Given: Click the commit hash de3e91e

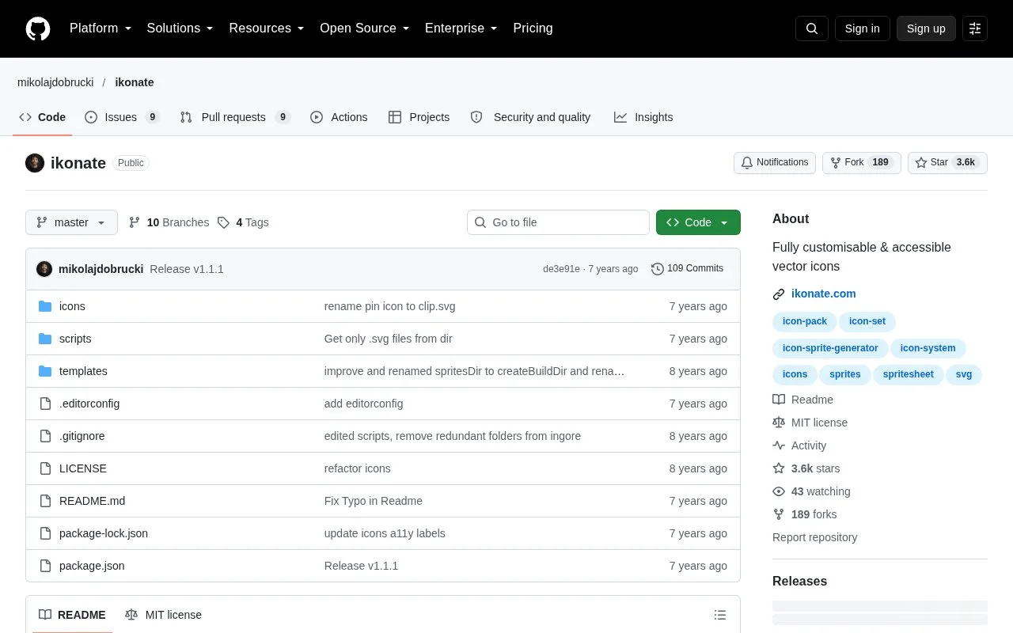Looking at the screenshot, I should point(561,269).
